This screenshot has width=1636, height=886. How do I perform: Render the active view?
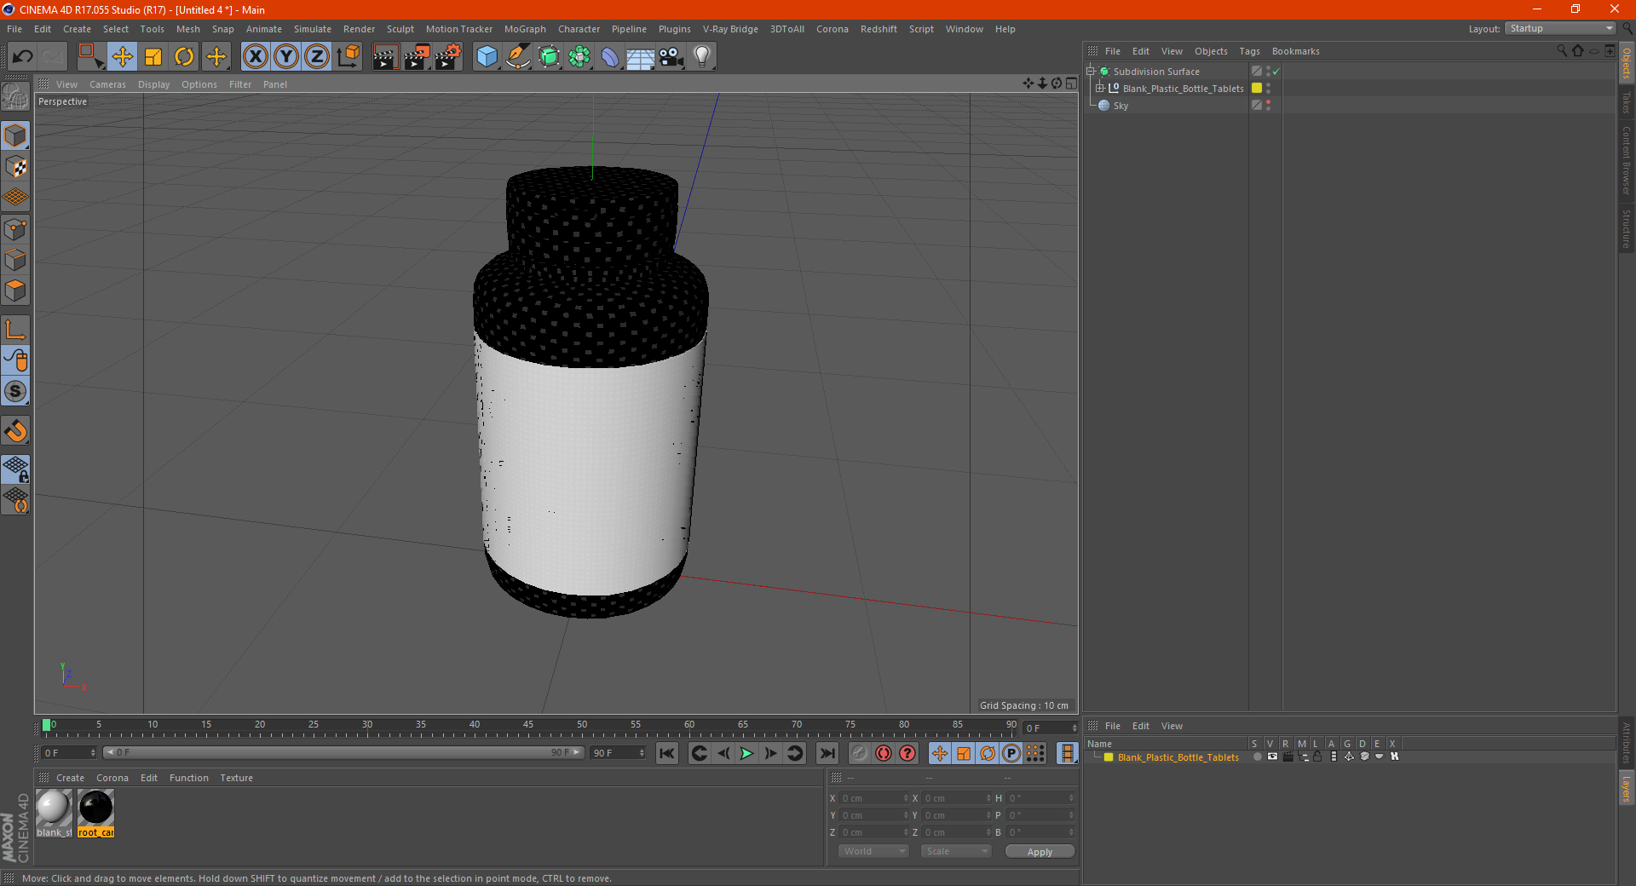[x=385, y=57]
